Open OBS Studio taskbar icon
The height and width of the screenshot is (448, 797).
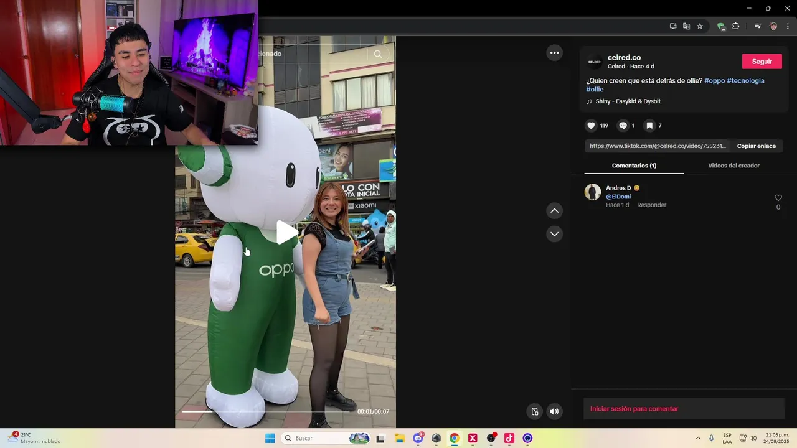[x=491, y=438]
